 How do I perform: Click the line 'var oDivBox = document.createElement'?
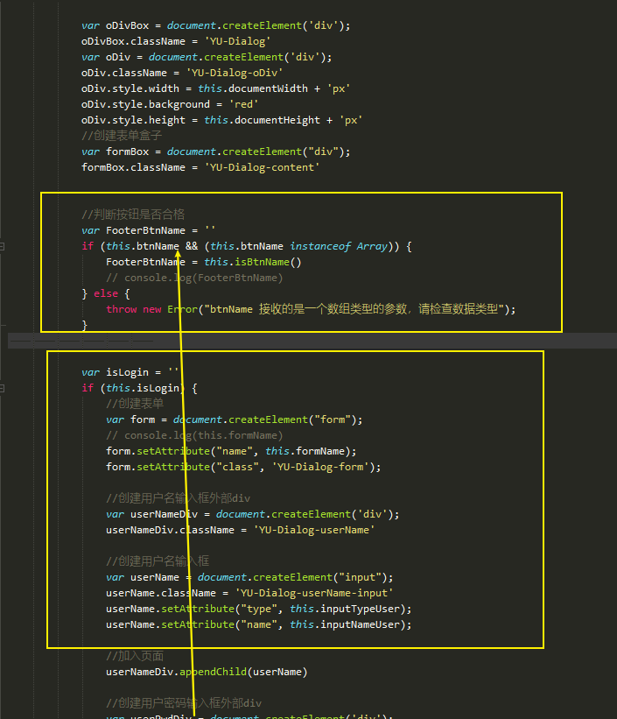coord(216,25)
